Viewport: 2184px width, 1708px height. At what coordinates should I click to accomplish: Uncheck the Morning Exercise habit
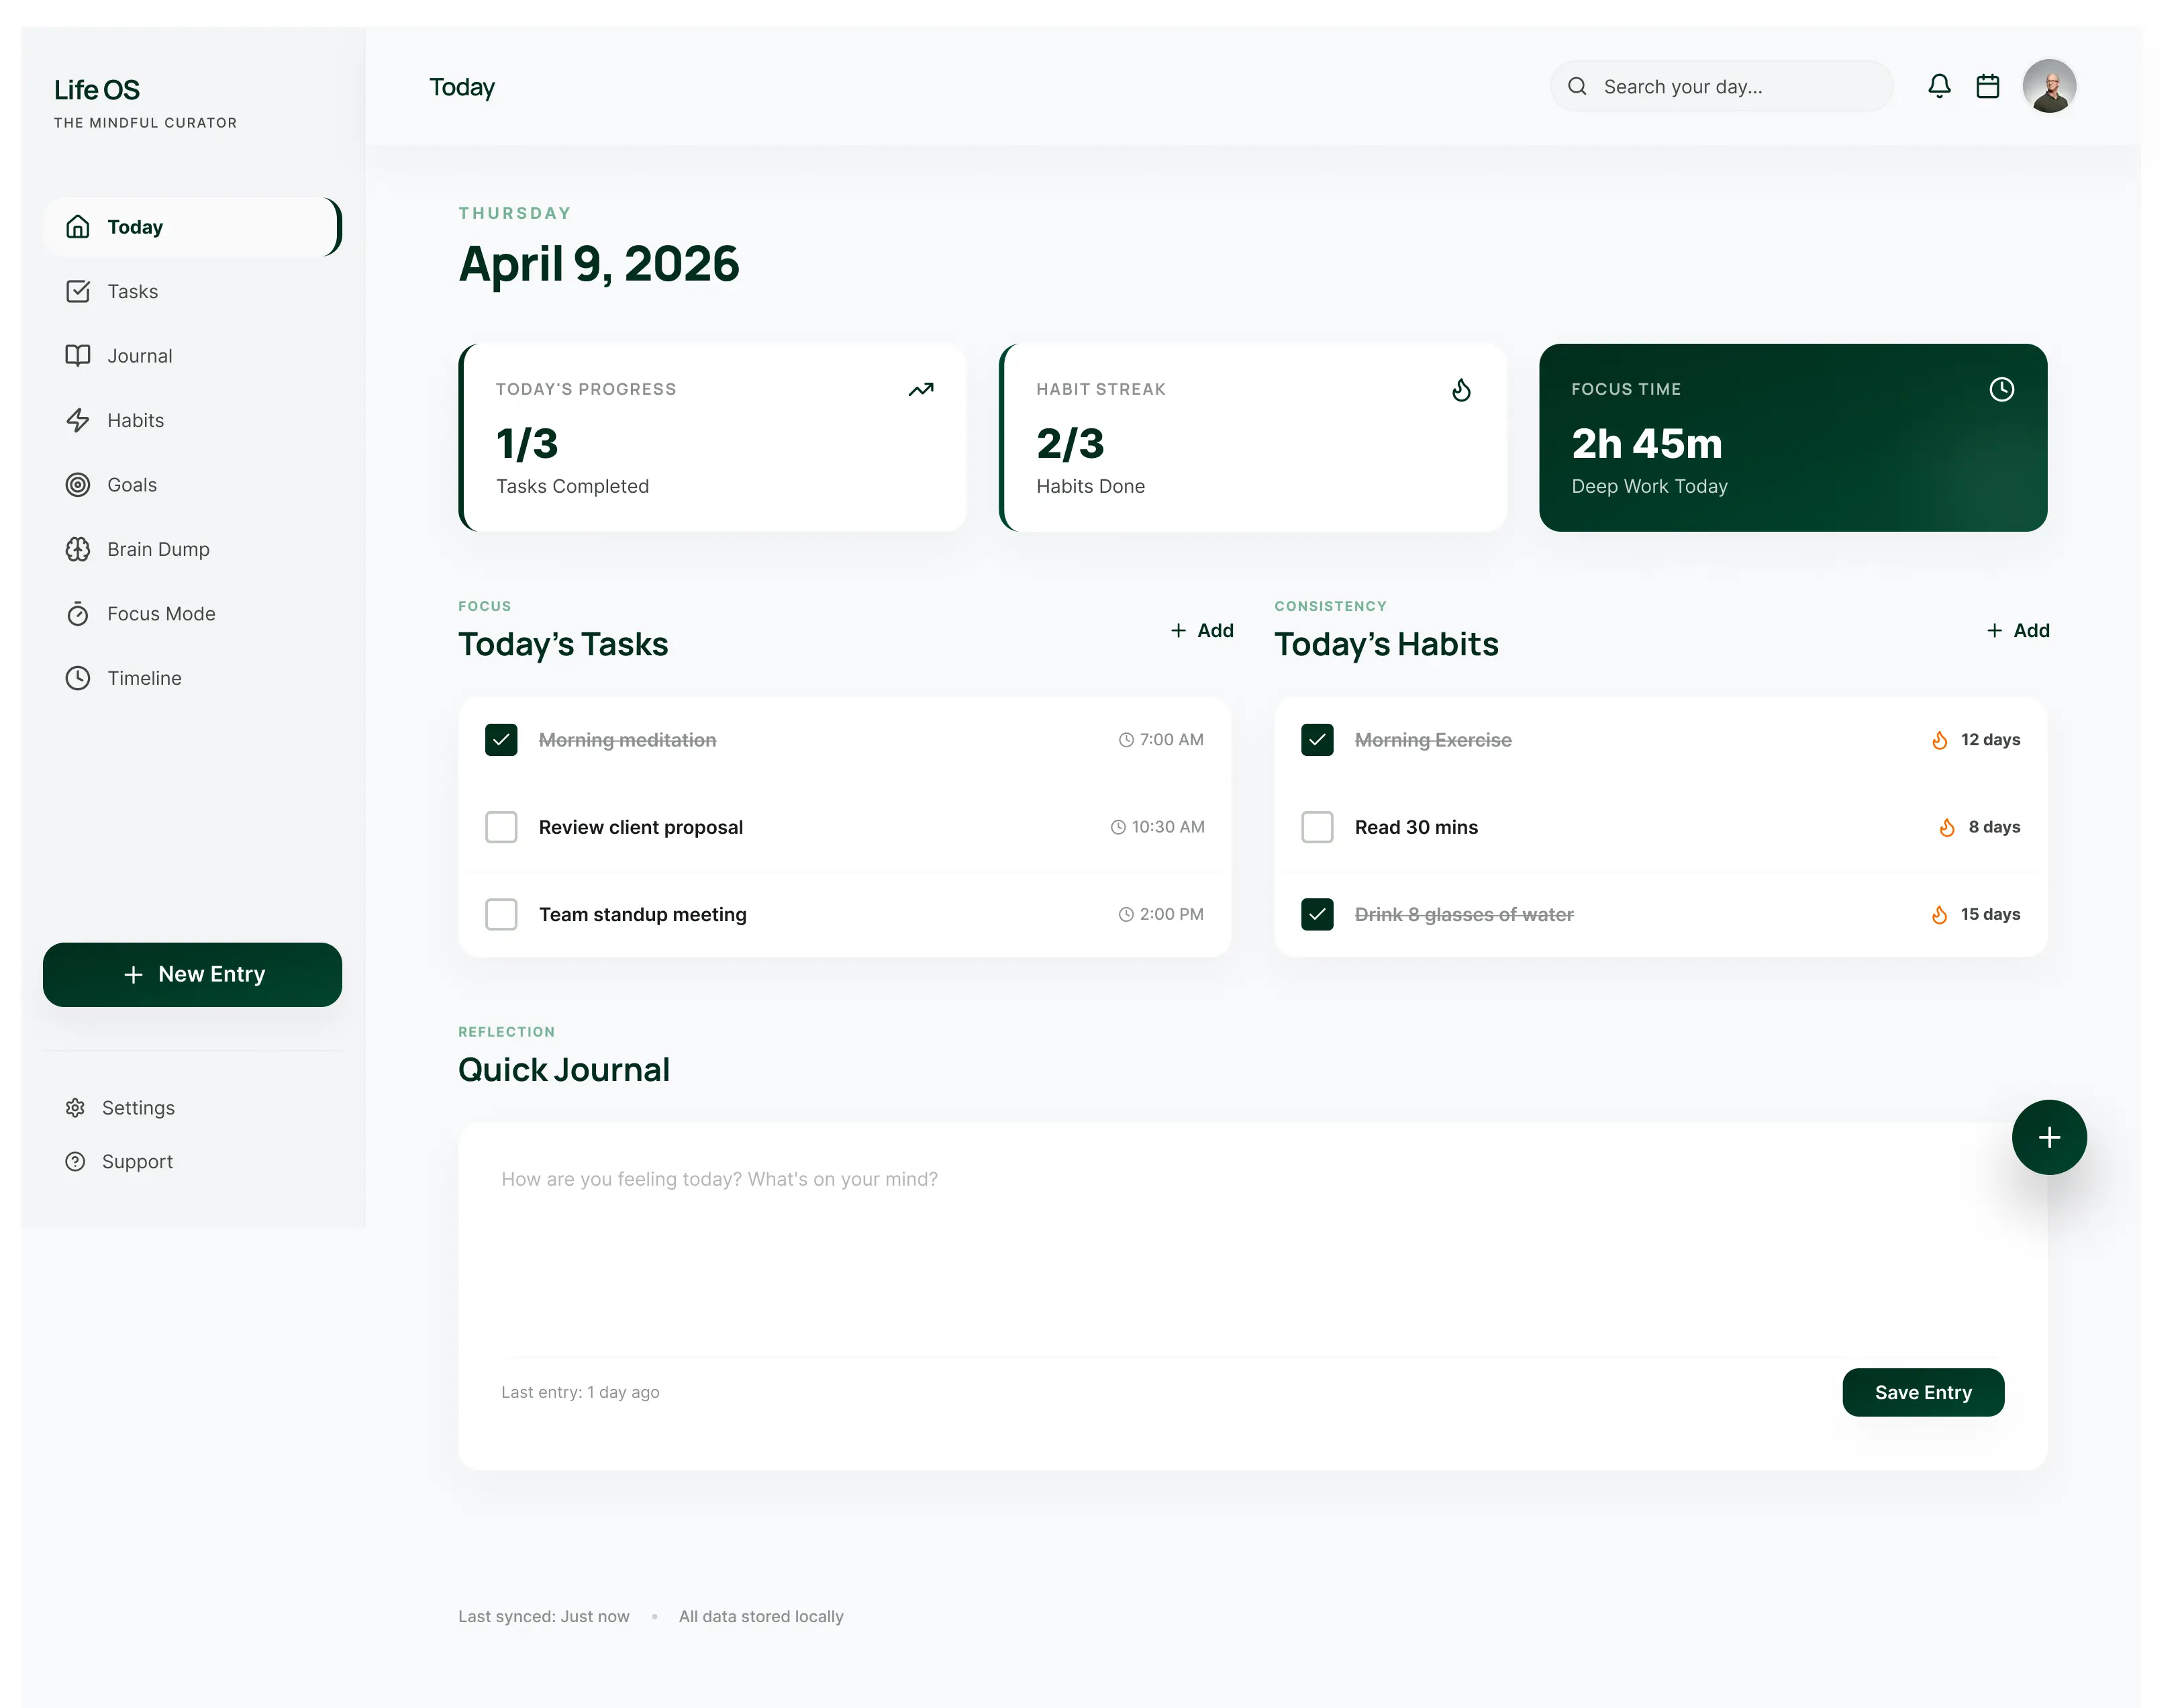click(1317, 741)
